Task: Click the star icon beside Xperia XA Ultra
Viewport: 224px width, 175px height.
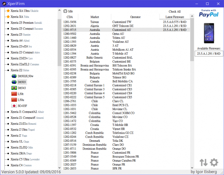Action: coord(8,11)
